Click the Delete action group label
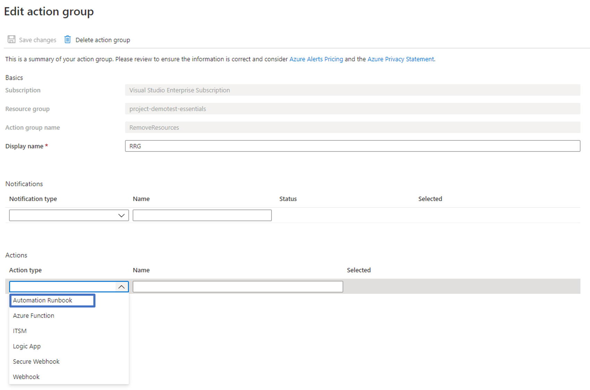 (x=103, y=40)
